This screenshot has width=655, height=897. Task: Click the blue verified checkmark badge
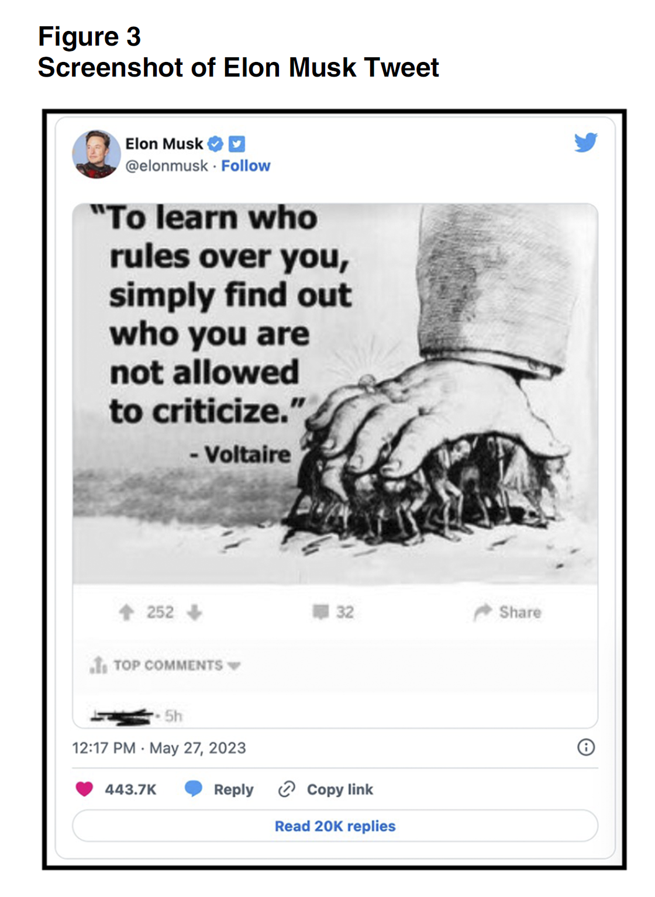[216, 144]
